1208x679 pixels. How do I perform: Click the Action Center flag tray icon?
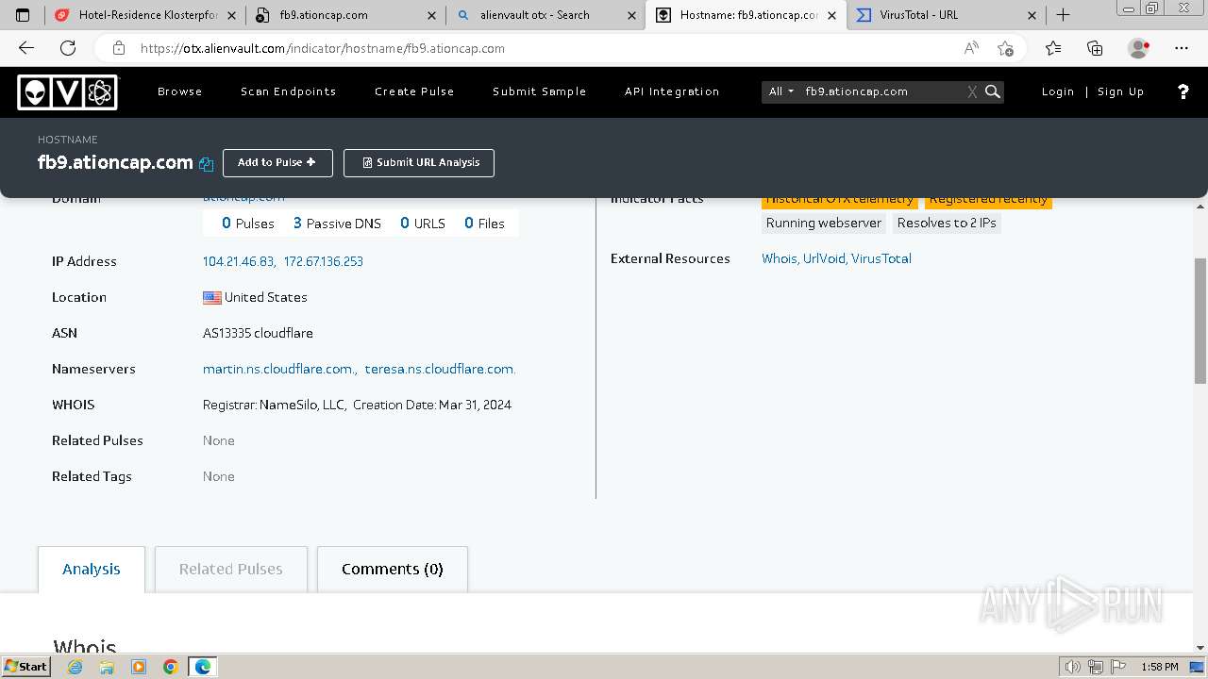(x=1118, y=667)
